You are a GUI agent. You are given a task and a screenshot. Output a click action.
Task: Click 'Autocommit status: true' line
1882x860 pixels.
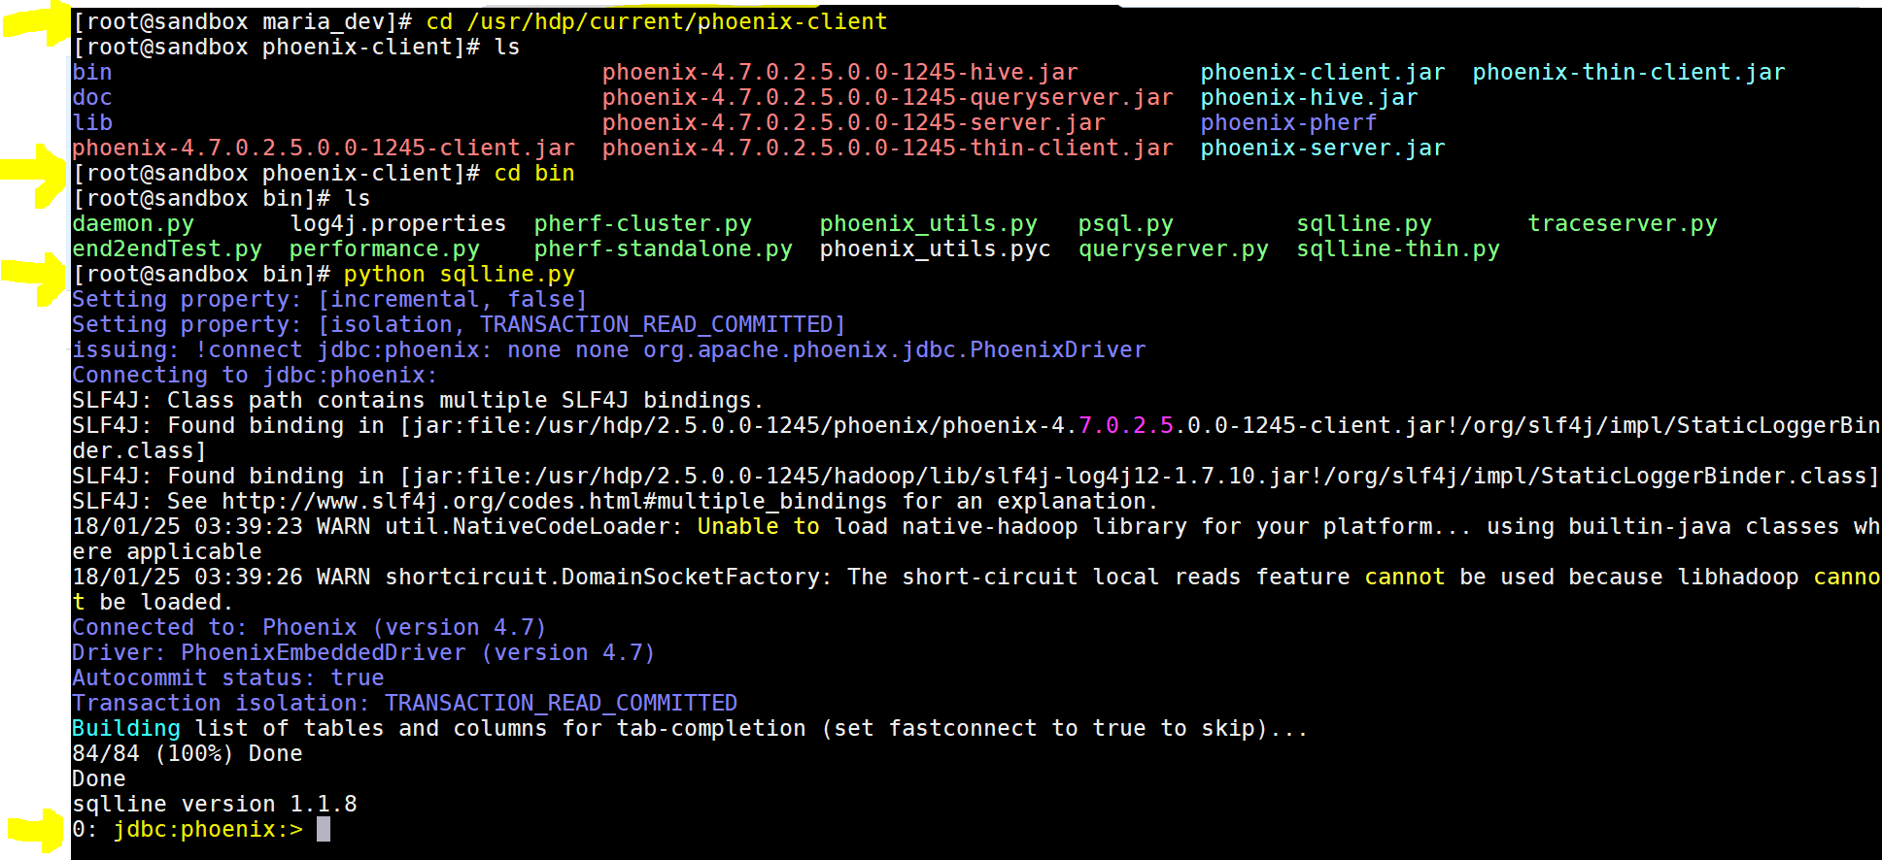[x=228, y=678]
